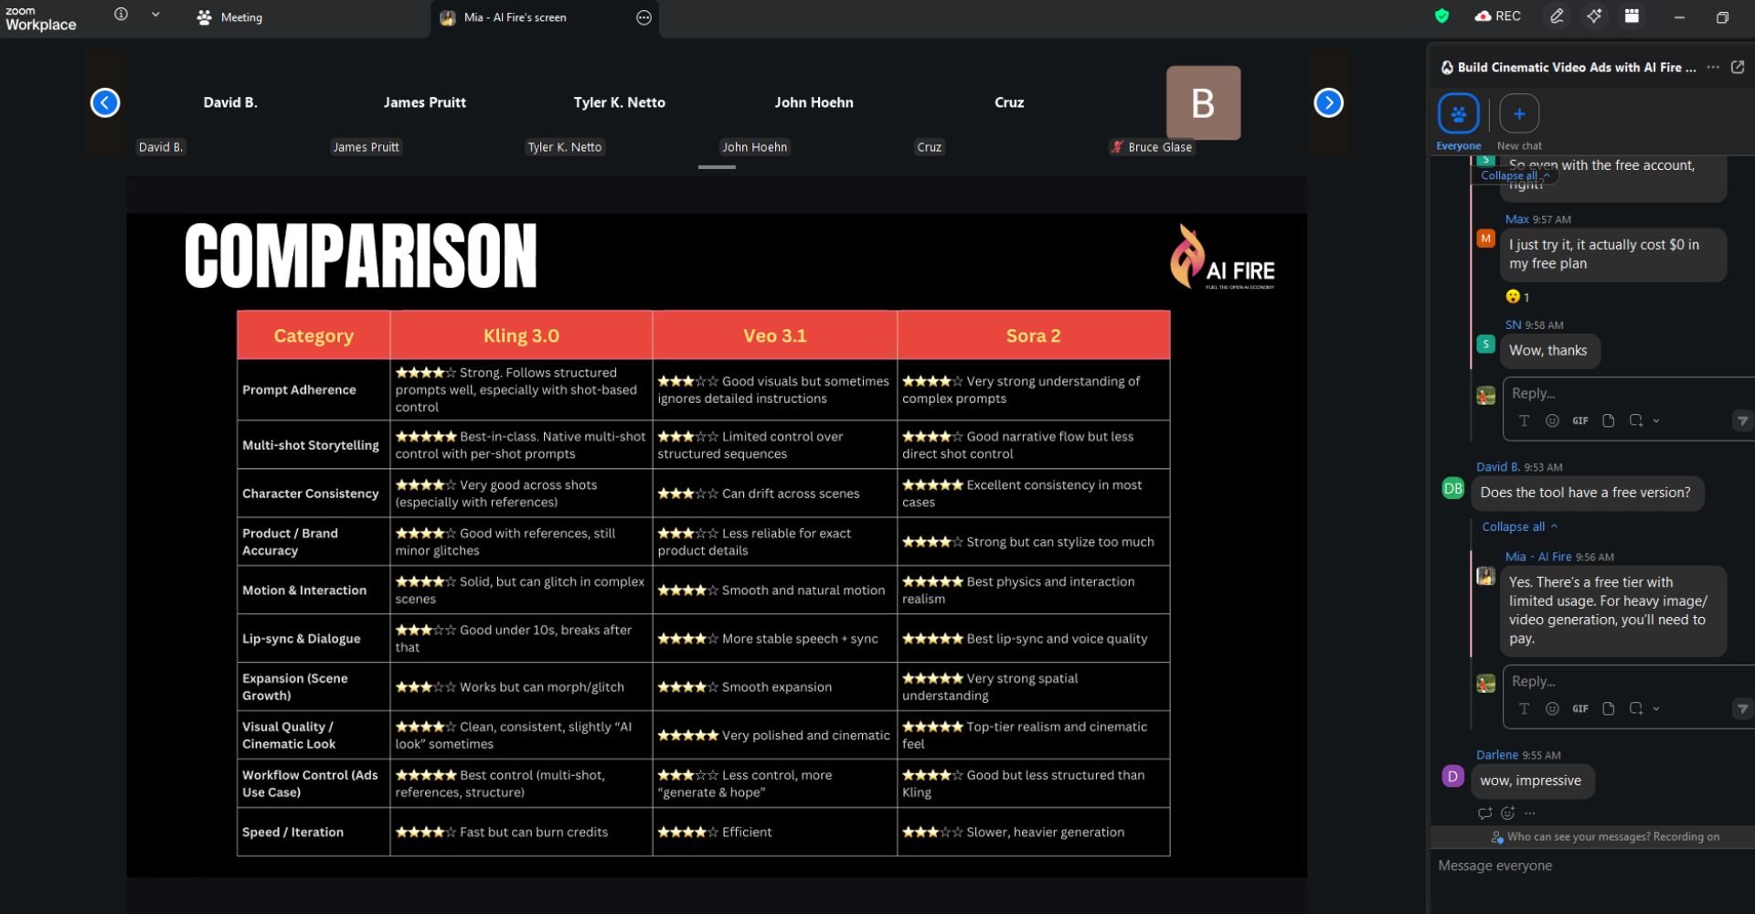The width and height of the screenshot is (1755, 914).
Task: Open emoji picker in reply under 'Wow, thanks'
Action: coord(1552,421)
